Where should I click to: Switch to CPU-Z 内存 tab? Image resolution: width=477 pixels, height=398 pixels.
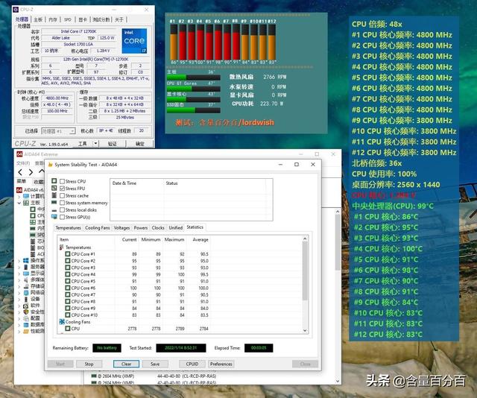[53, 19]
